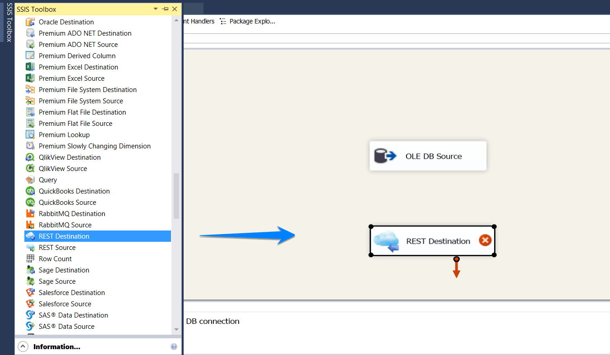This screenshot has height=355, width=610.
Task: Select the Row Count icon
Action: 30,258
